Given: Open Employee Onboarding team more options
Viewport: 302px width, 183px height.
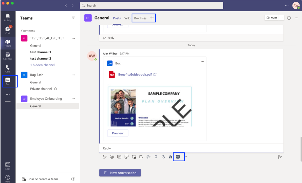Looking at the screenshot, I should pos(73,99).
